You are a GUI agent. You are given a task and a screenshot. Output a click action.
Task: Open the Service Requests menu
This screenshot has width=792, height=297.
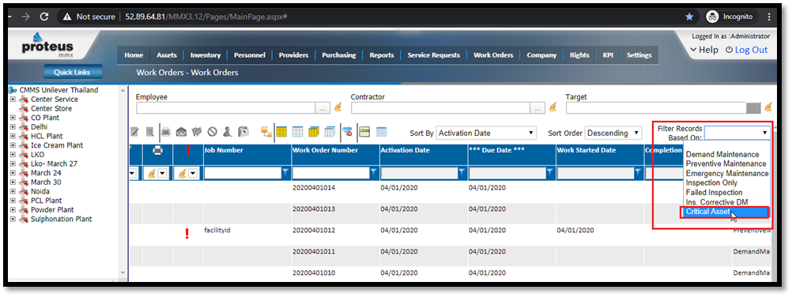434,55
